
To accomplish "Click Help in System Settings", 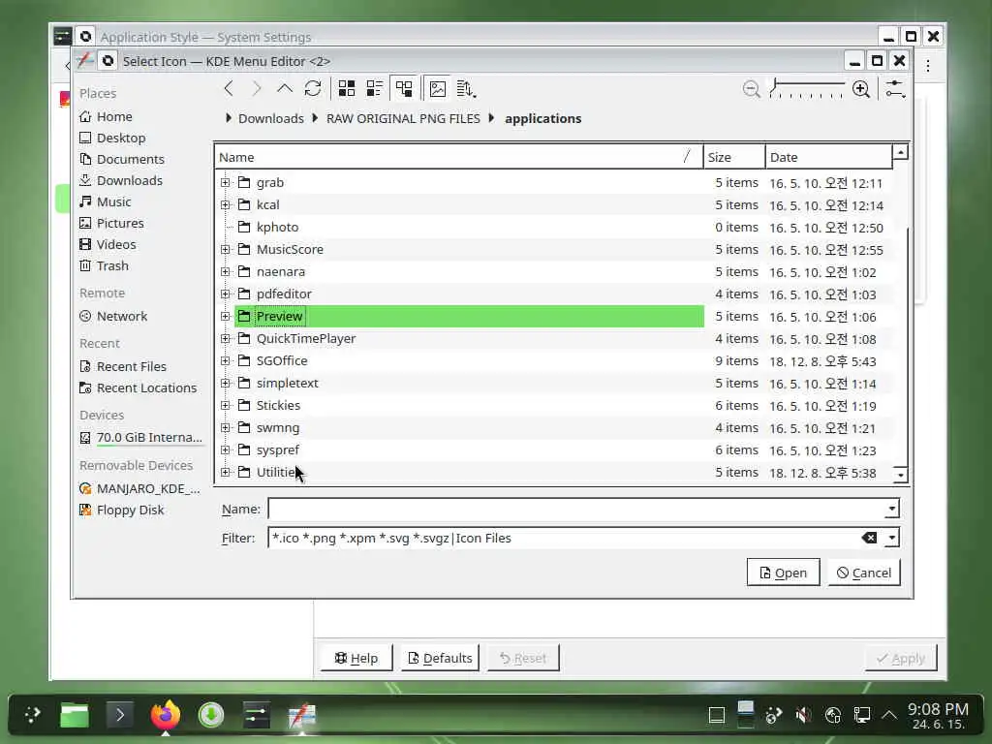I will pos(356,658).
